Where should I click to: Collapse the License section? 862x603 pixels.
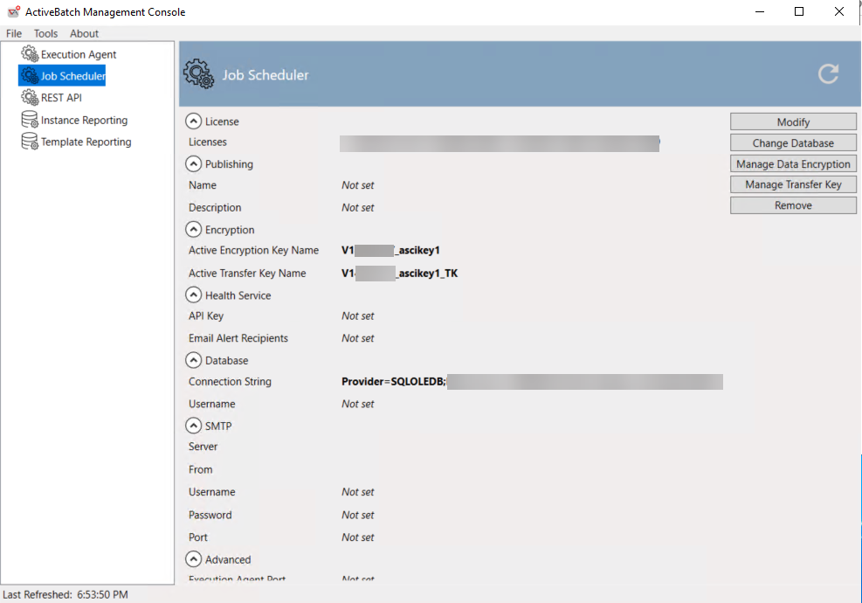coord(194,121)
